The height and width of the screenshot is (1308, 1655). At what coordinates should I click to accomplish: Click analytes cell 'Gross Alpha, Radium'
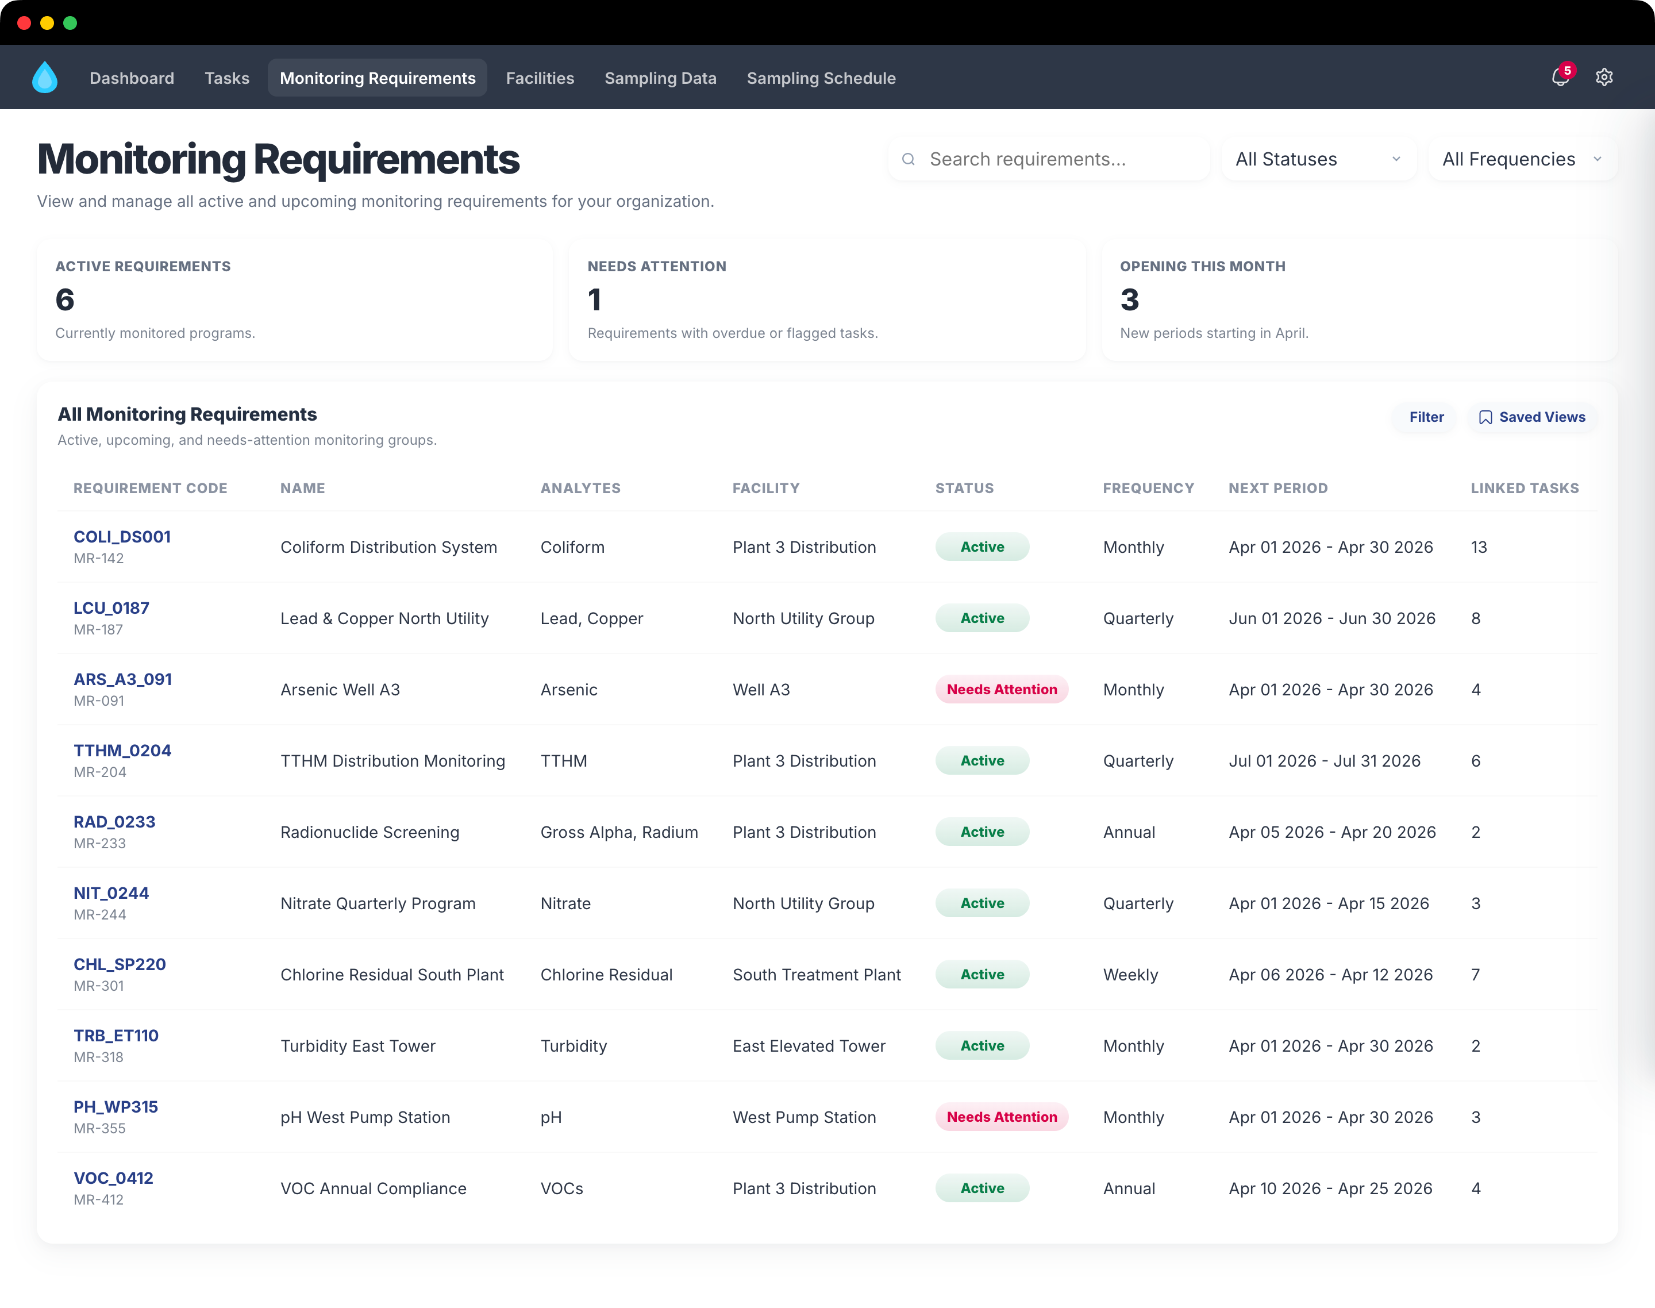coord(619,832)
